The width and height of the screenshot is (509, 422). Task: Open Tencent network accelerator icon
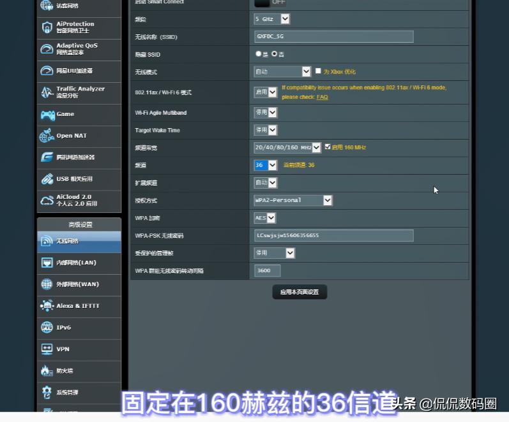pyautogui.click(x=47, y=157)
